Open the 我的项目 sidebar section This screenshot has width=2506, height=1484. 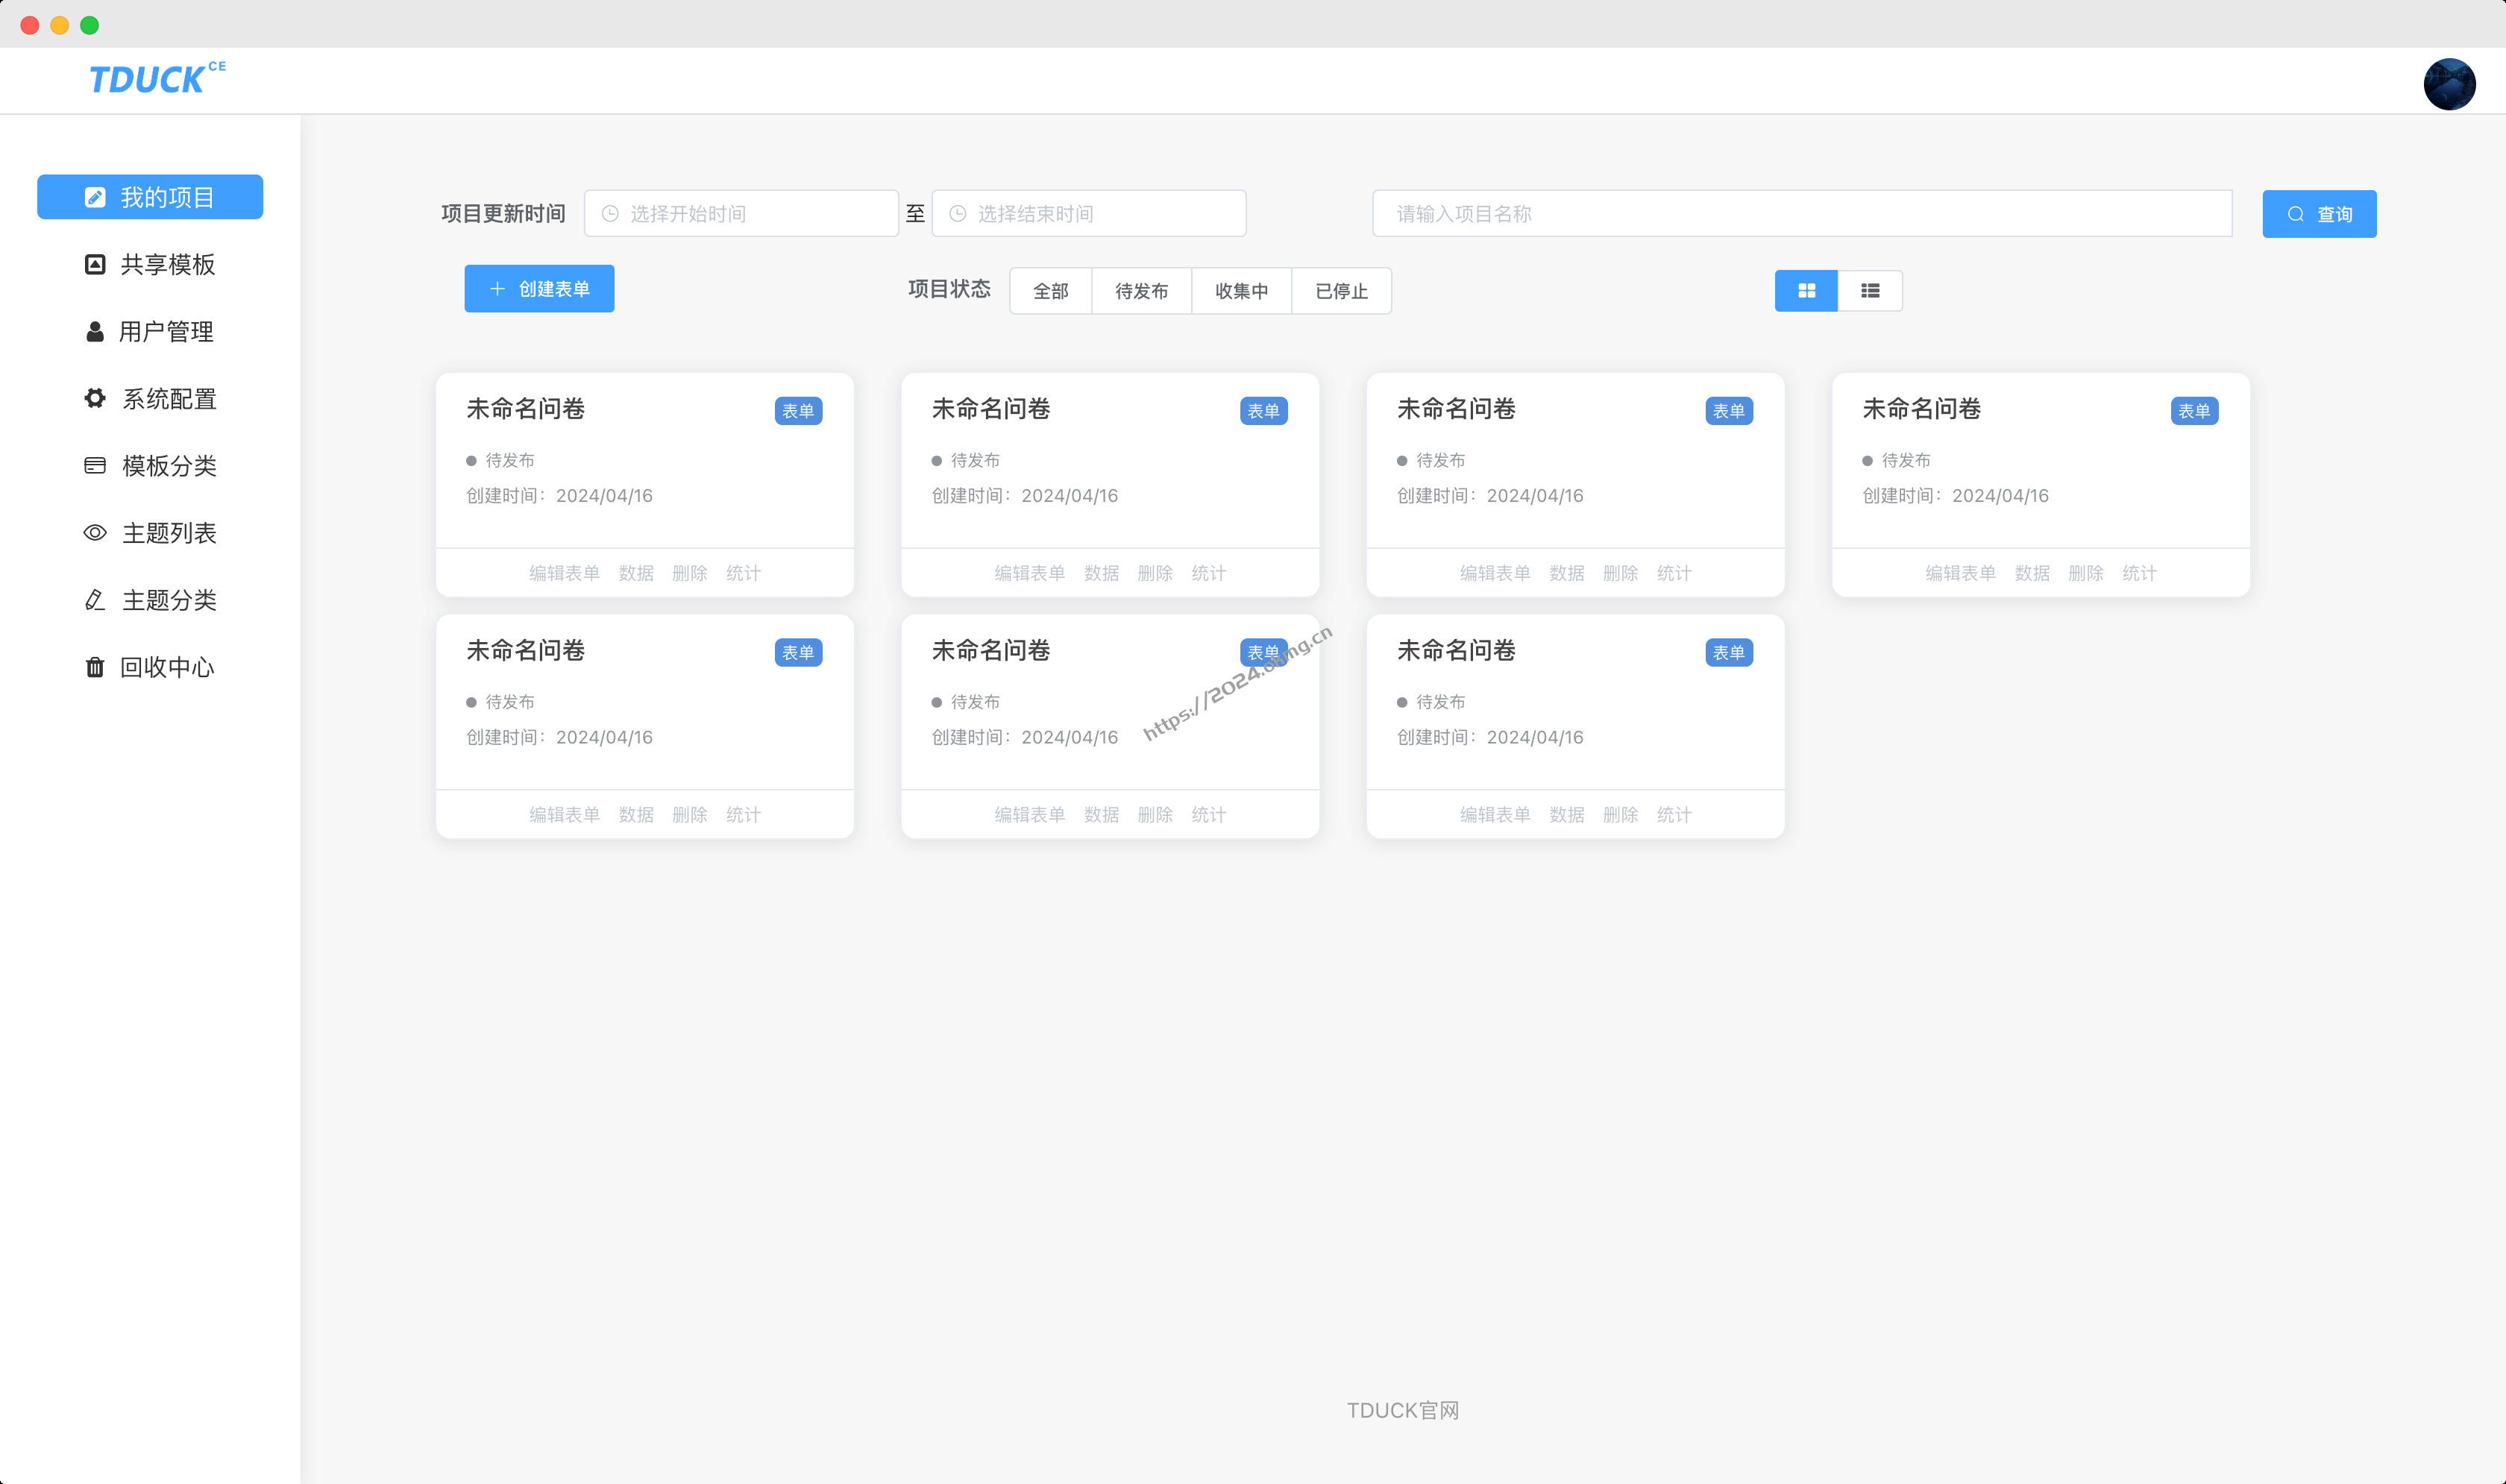coord(150,197)
